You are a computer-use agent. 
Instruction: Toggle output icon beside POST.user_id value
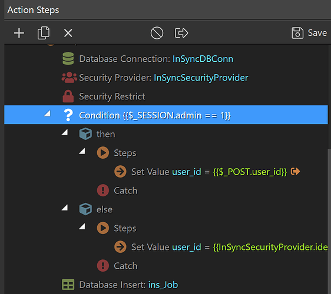tap(295, 171)
